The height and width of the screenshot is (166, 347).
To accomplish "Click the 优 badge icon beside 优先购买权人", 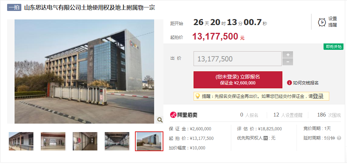I will click(266, 138).
